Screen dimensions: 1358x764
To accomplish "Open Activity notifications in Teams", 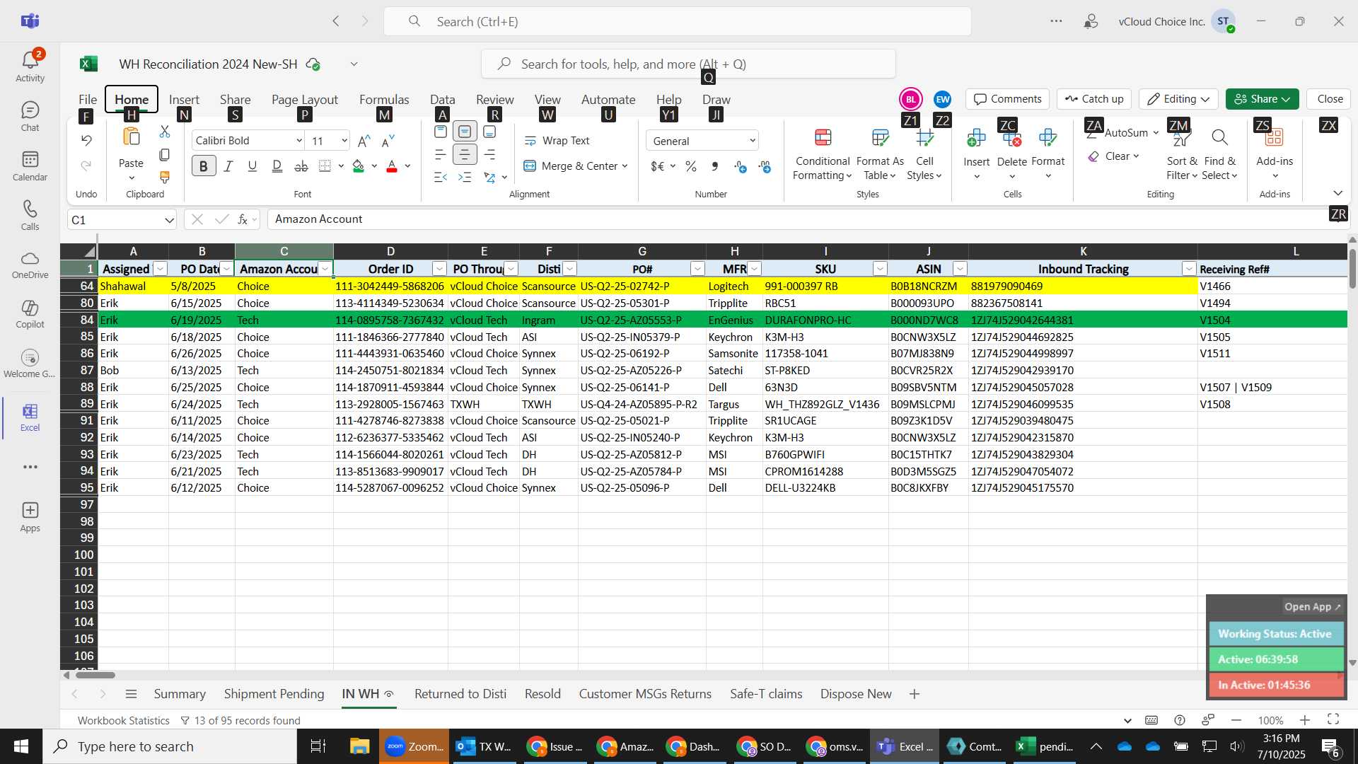I will tap(30, 65).
